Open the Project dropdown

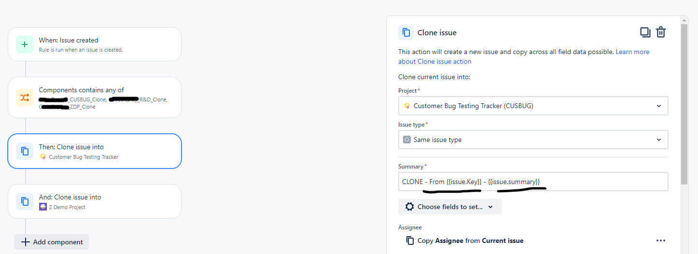click(533, 106)
